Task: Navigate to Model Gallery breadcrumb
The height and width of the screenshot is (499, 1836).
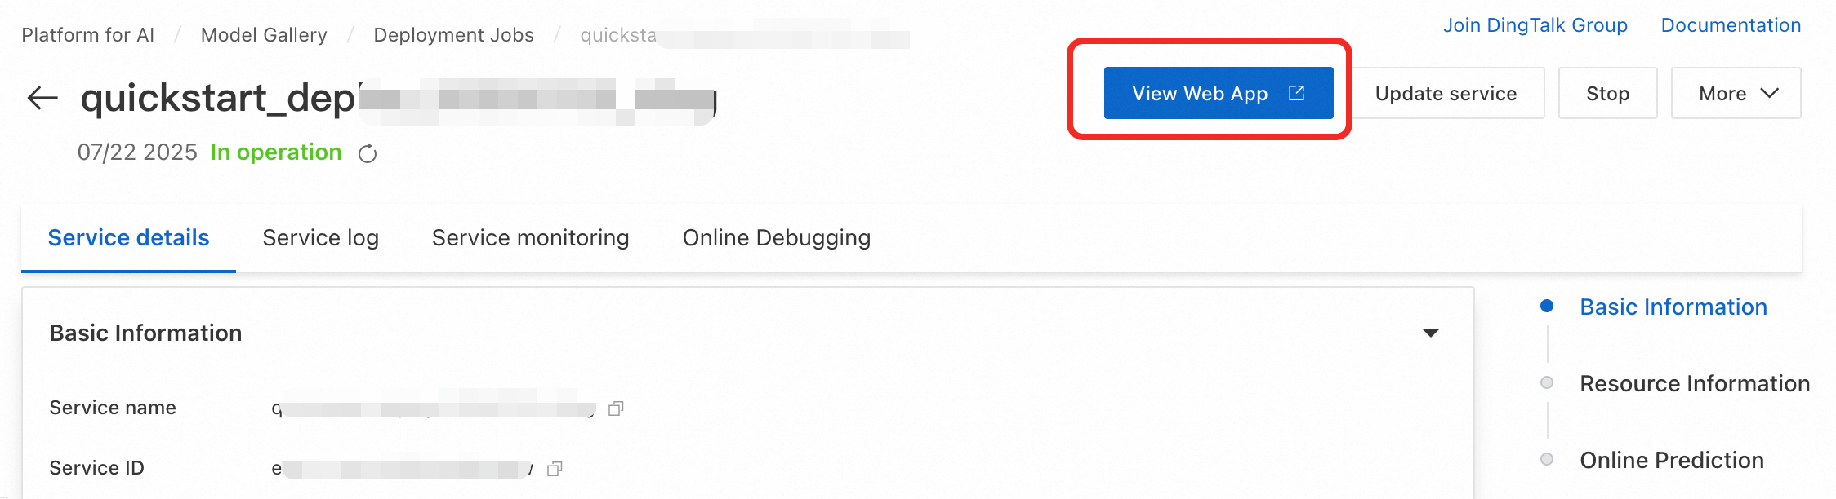Action: click(x=264, y=35)
